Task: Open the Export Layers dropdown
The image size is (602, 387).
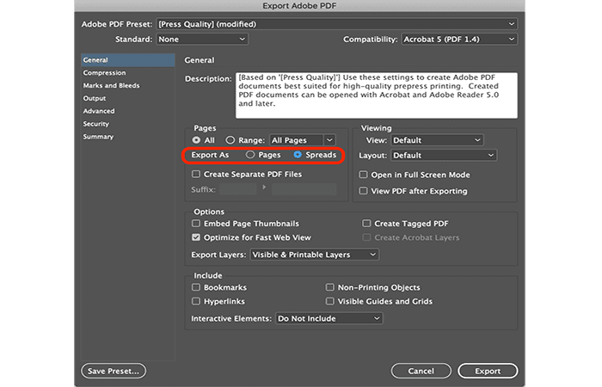Action: (x=314, y=255)
